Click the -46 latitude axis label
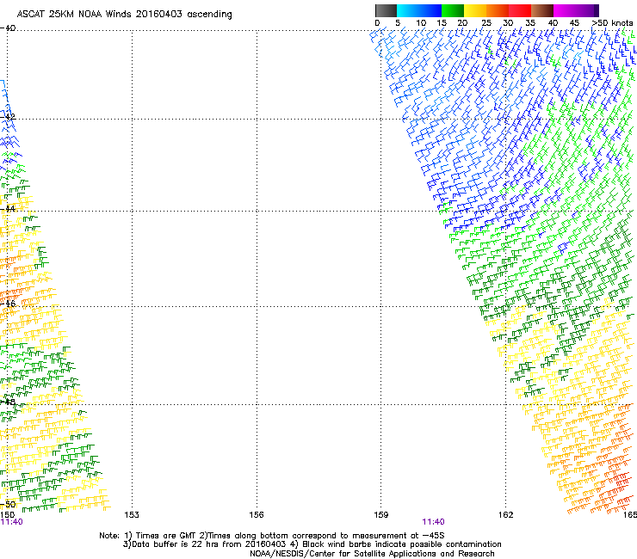 [8, 304]
